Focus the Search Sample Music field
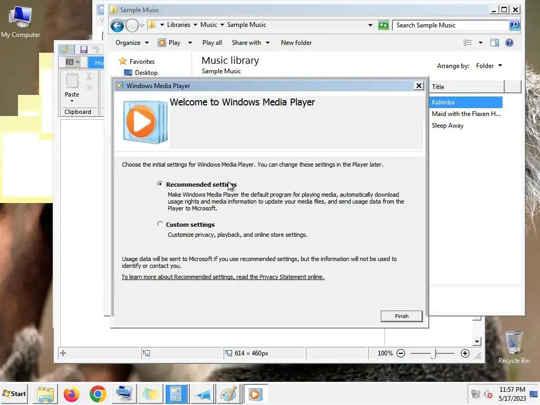Viewport: 540px width, 405px height. (x=450, y=25)
